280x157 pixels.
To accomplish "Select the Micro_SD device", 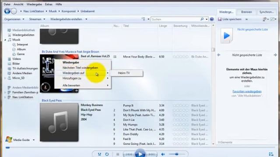I will 18,78.
